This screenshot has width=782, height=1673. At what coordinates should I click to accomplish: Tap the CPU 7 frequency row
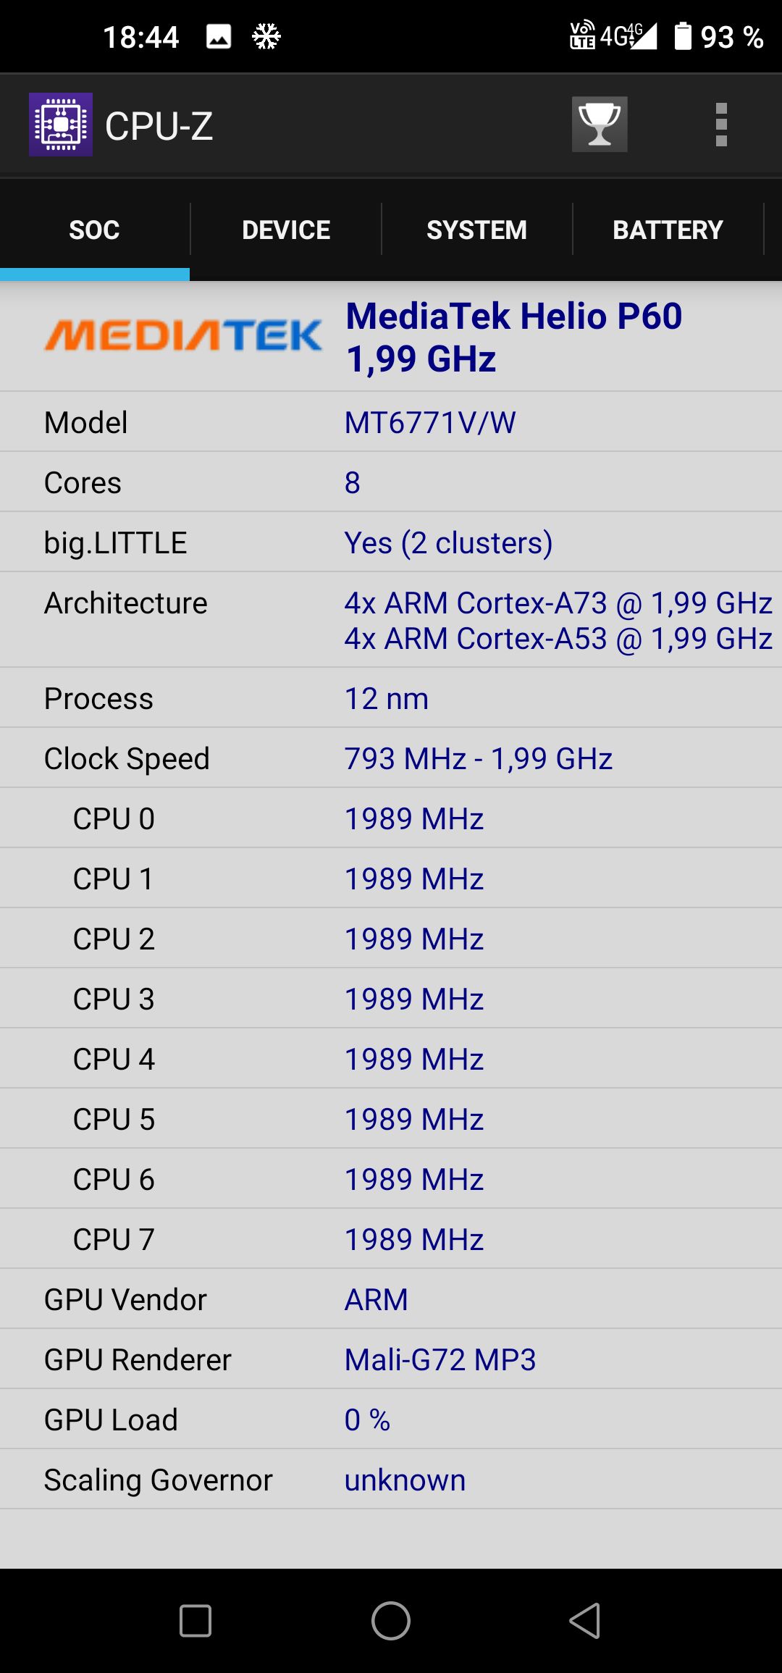click(x=391, y=1239)
